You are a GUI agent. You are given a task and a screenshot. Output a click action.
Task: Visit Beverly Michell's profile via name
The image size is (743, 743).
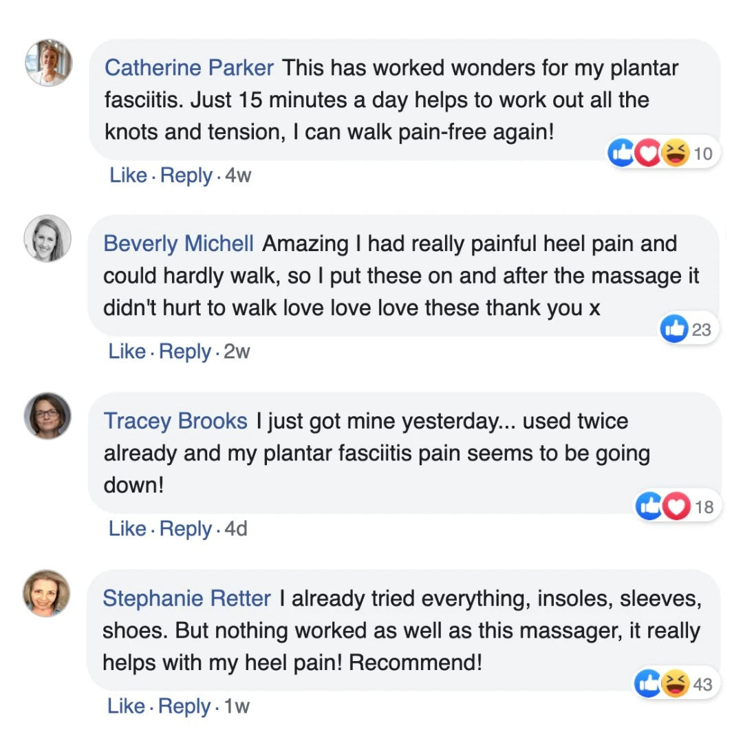point(178,244)
